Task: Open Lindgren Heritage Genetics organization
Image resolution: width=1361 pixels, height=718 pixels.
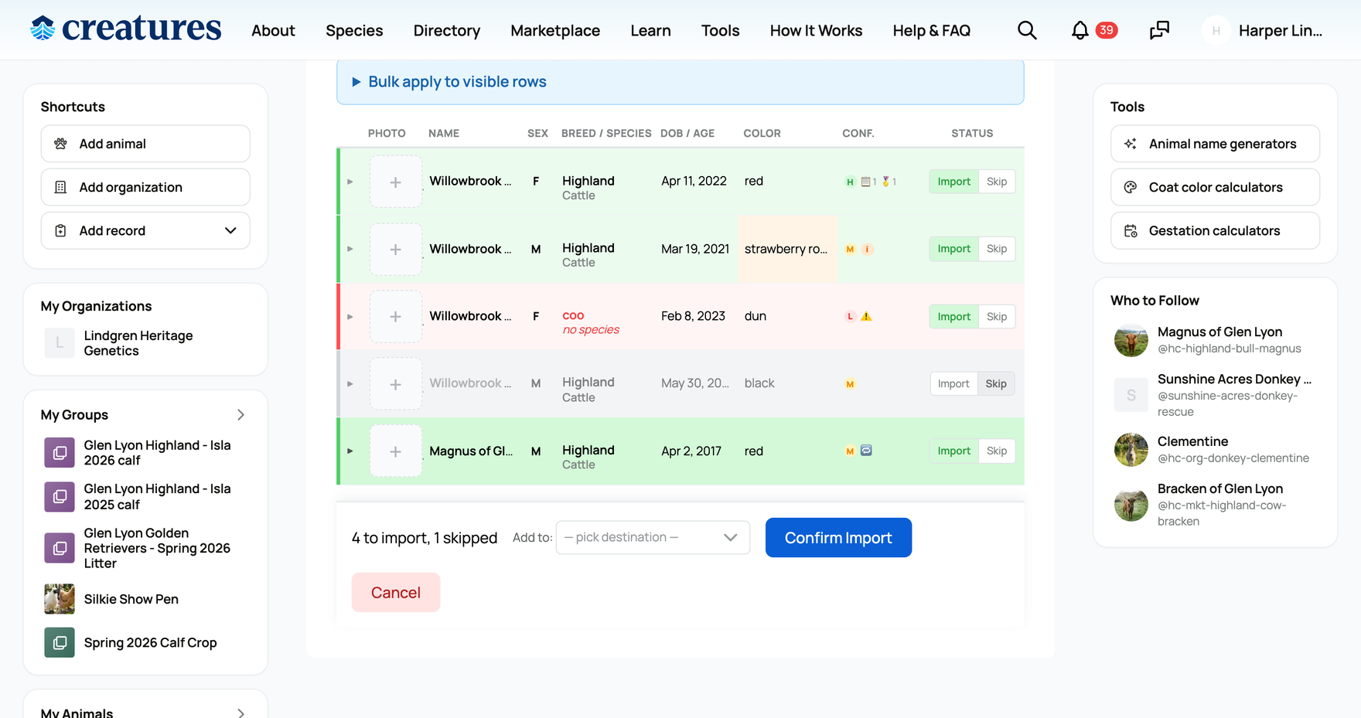Action: (138, 343)
